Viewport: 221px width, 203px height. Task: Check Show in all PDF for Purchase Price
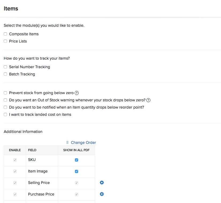tap(76, 194)
